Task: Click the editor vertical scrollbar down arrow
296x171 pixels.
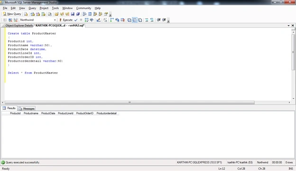Action: [293, 98]
